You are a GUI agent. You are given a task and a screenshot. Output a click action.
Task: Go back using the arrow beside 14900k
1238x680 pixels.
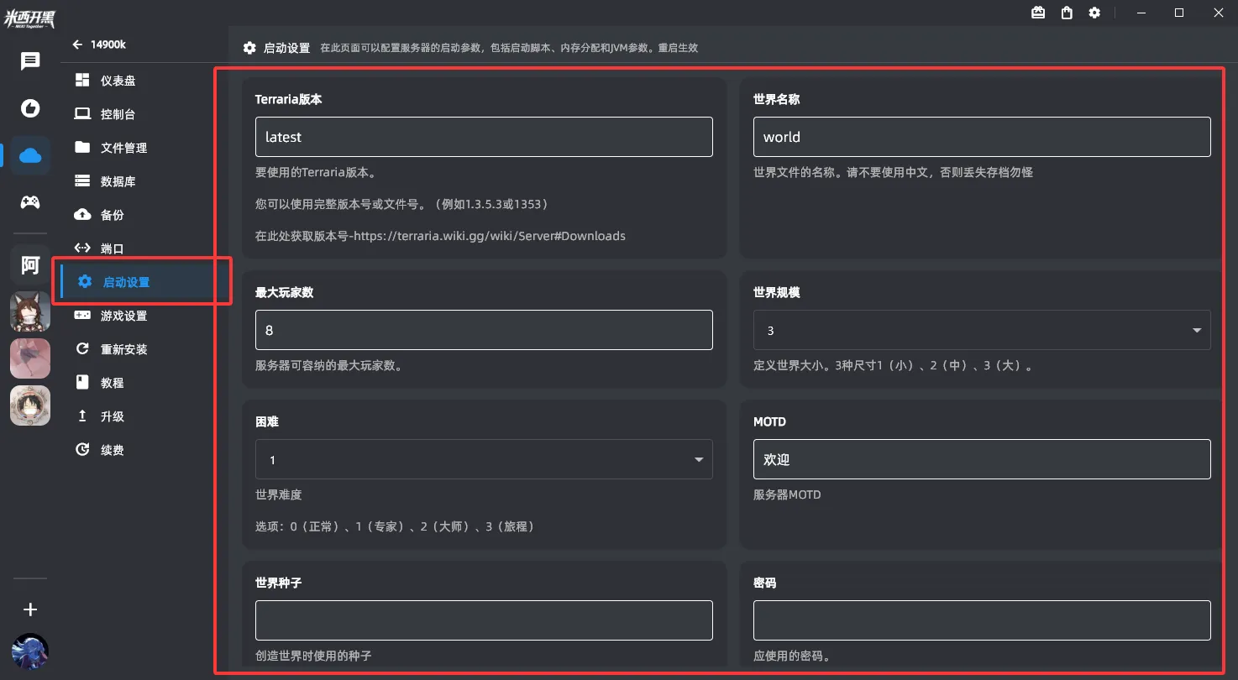tap(78, 44)
